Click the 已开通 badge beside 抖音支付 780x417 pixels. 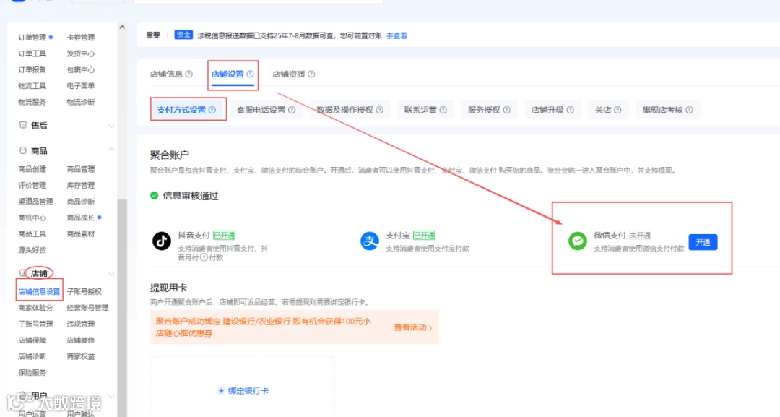(x=225, y=236)
